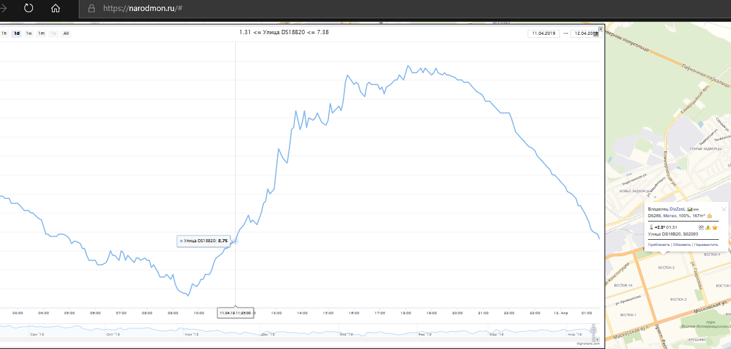This screenshot has height=349, width=731.
Task: Click the chart title Улица DS18B20
Action: click(x=284, y=32)
